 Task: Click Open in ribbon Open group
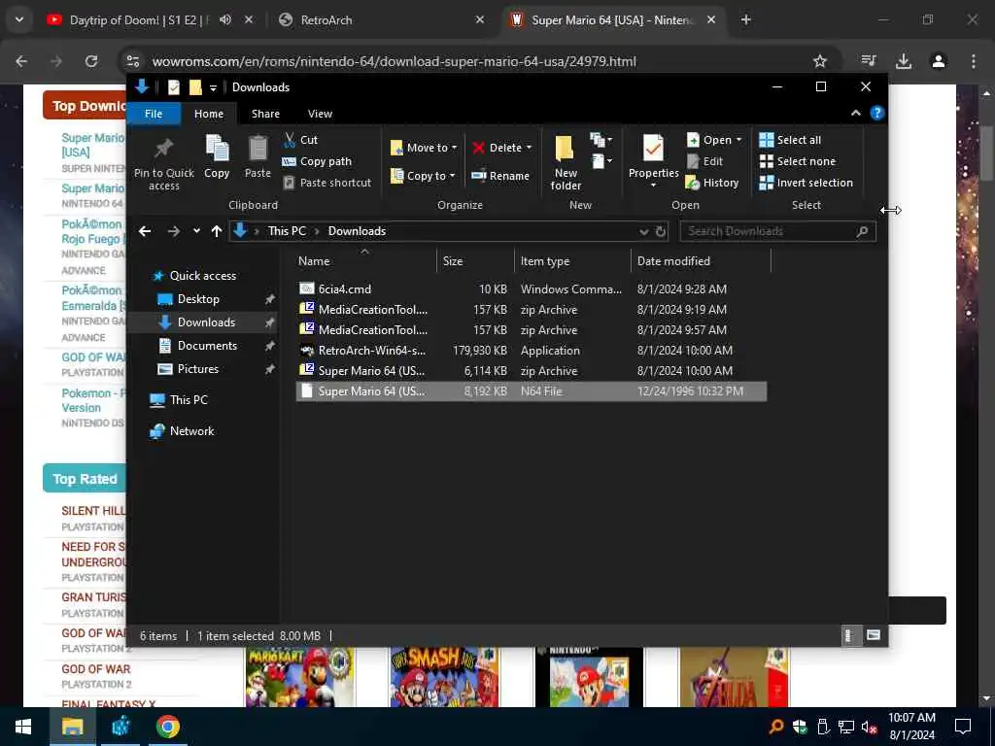714,140
